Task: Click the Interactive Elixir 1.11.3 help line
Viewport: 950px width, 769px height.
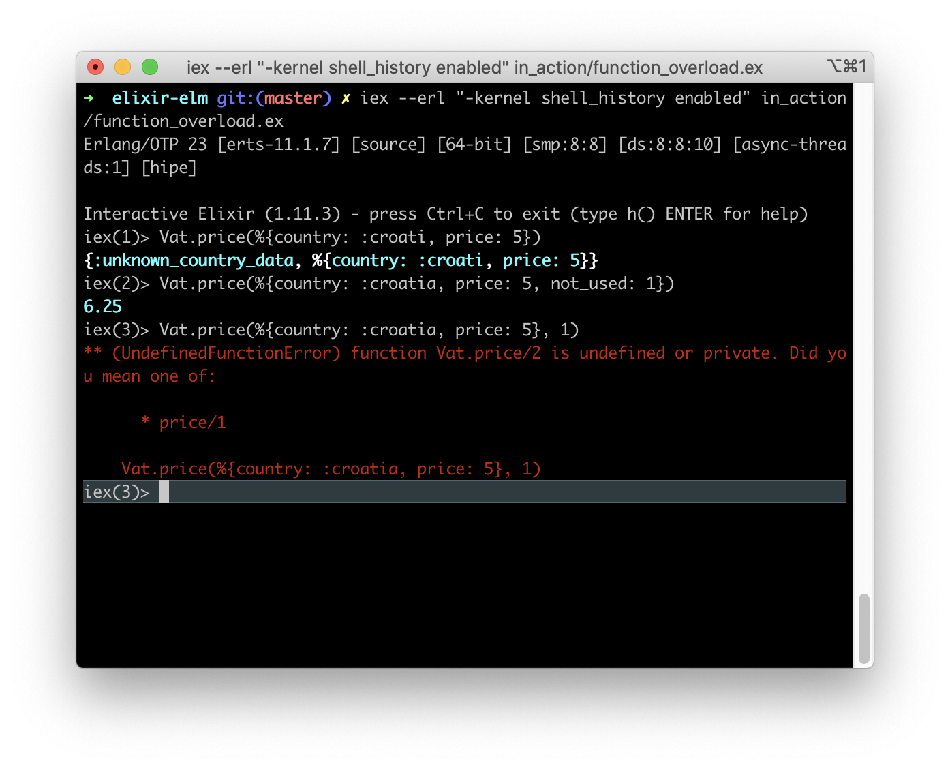Action: [x=443, y=213]
